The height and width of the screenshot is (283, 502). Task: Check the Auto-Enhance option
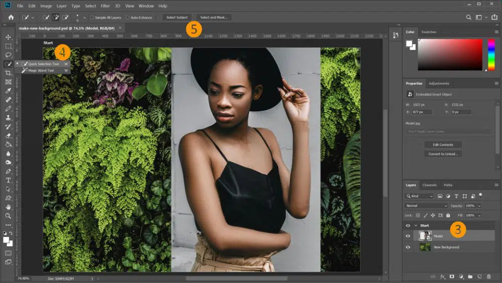[128, 17]
